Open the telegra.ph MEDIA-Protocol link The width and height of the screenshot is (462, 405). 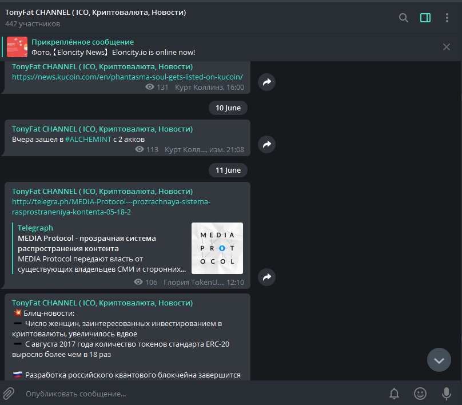pyautogui.click(x=111, y=207)
